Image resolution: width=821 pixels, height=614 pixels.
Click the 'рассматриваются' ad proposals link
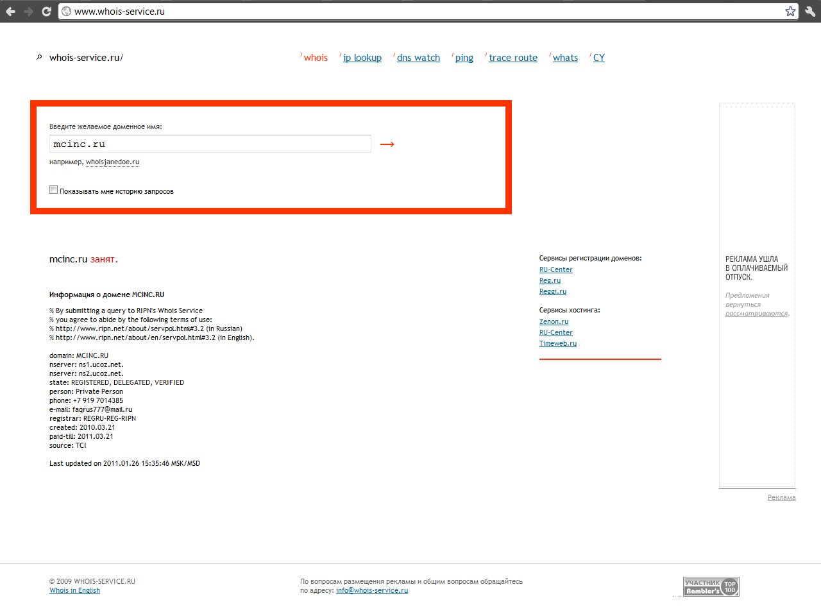[x=756, y=314]
